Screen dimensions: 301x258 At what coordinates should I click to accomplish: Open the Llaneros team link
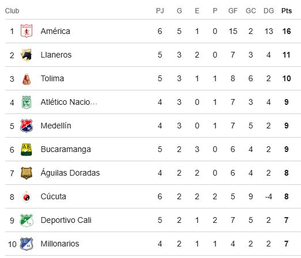(56, 55)
